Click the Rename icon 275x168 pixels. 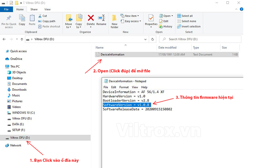coord(101,18)
